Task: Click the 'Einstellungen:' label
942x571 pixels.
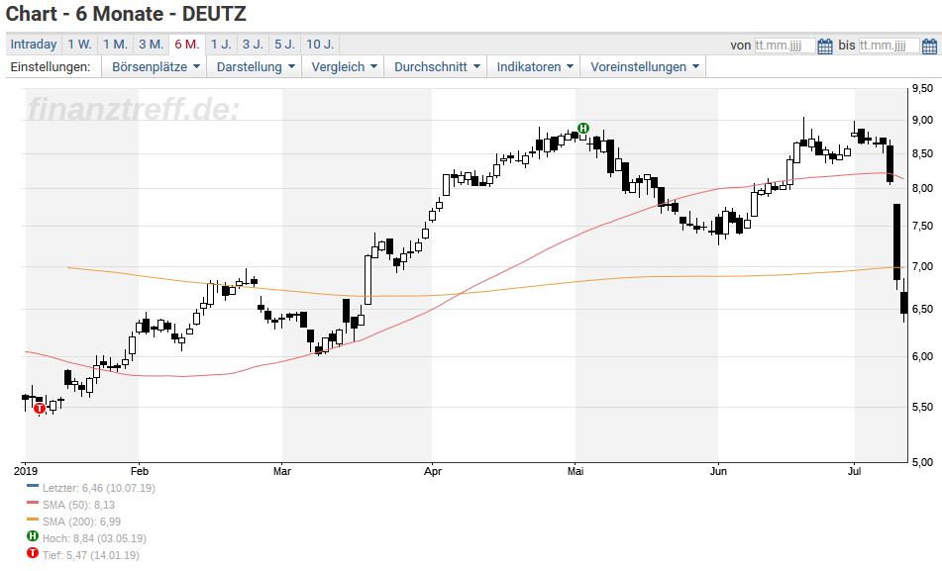Action: (x=51, y=66)
